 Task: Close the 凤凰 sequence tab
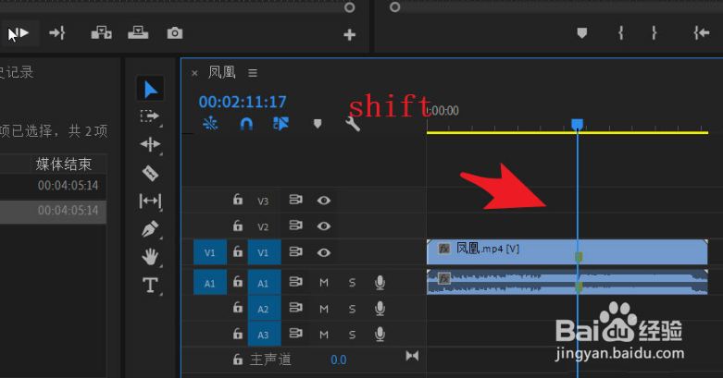coord(194,73)
